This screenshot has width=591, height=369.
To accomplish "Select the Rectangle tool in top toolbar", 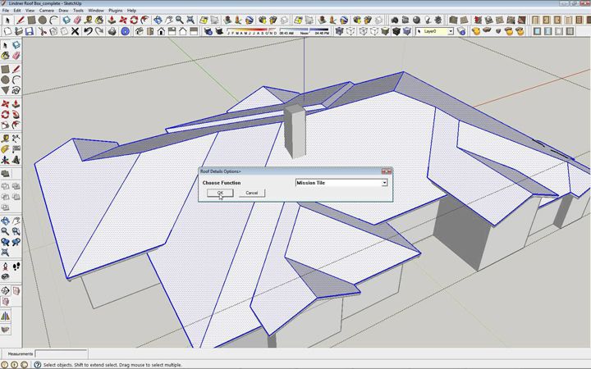I will tap(32, 20).
